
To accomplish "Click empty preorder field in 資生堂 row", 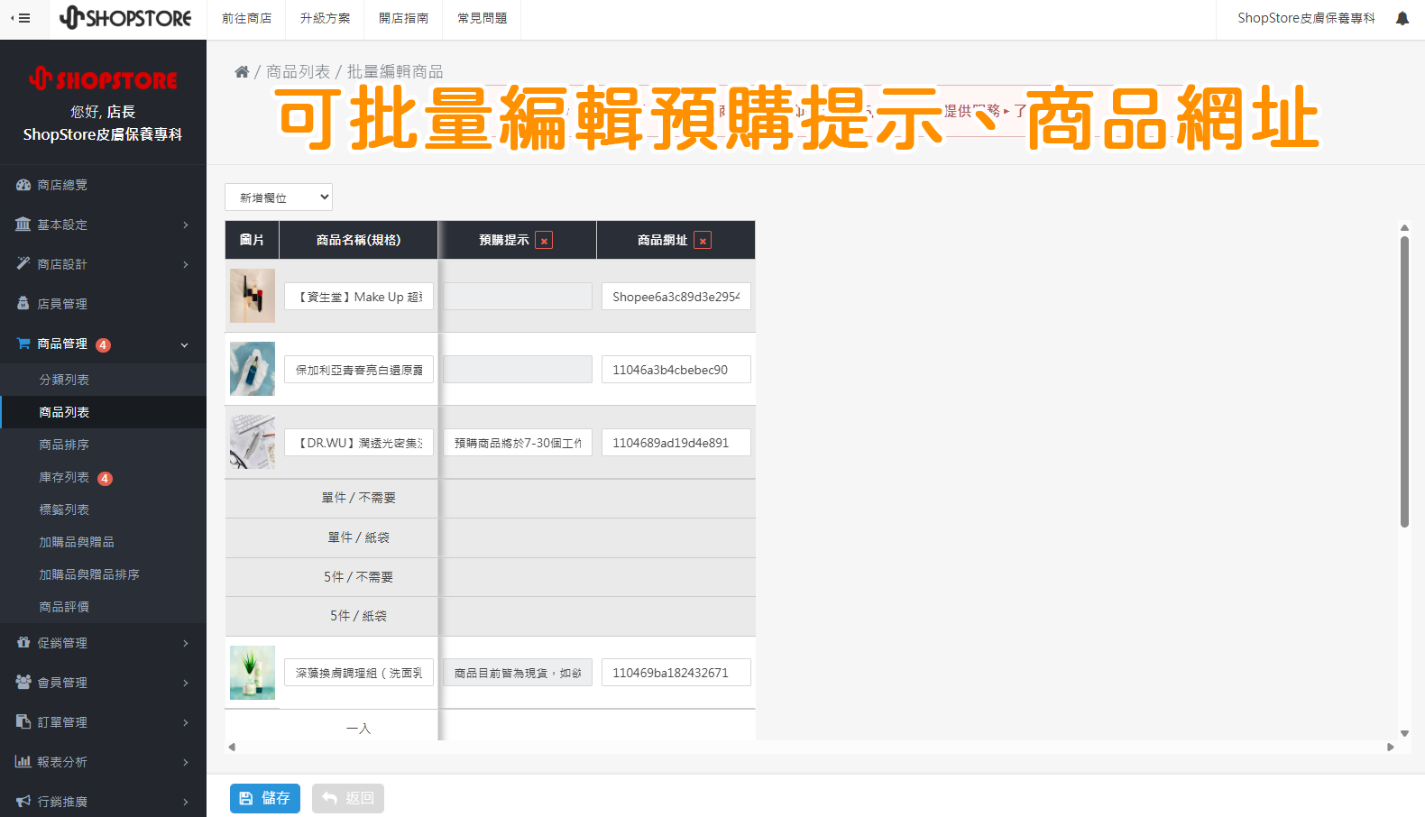I will coord(518,297).
